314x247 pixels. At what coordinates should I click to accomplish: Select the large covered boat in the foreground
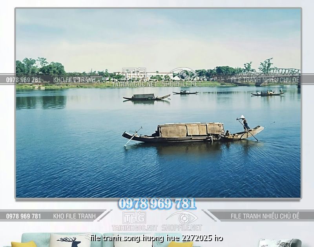pyautogui.click(x=191, y=132)
